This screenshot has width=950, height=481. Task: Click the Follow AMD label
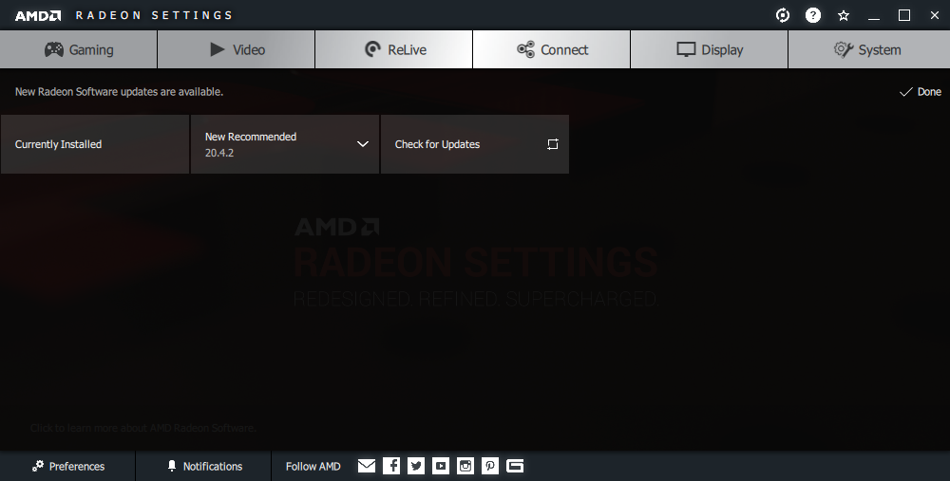coord(313,467)
